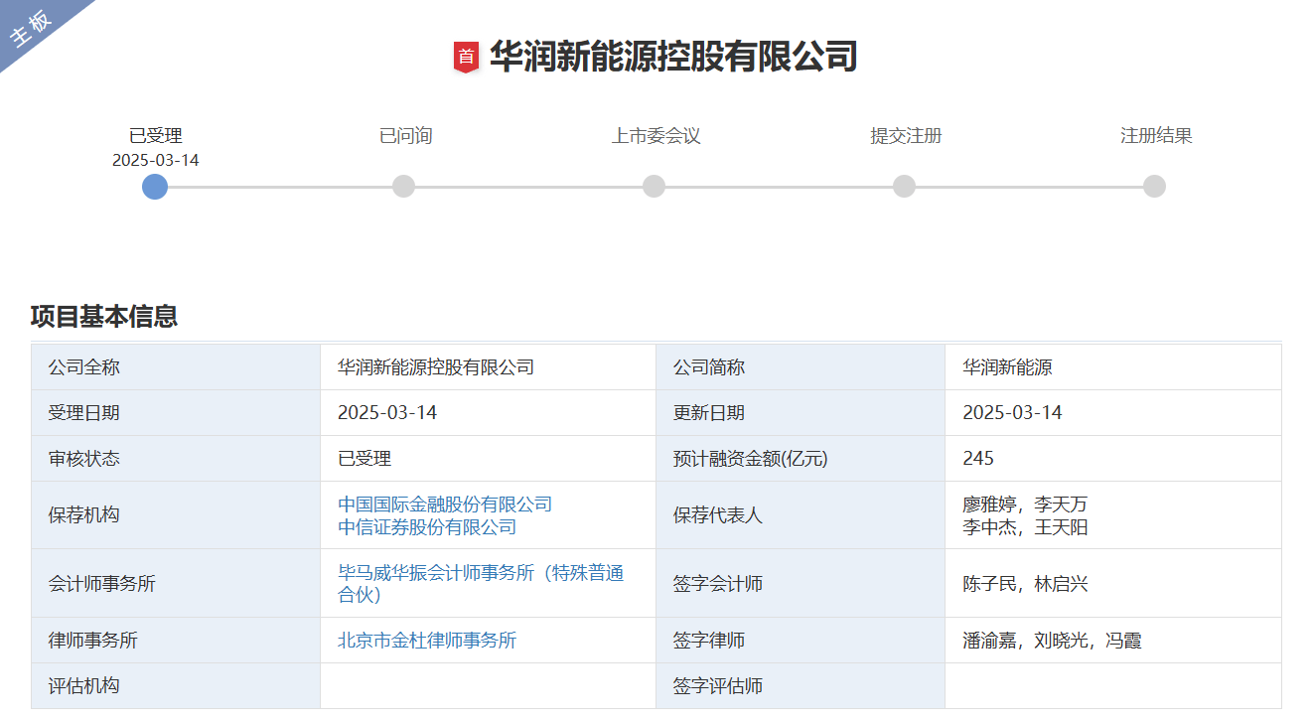
Task: Click the 受理日期 field label
Action: (84, 413)
